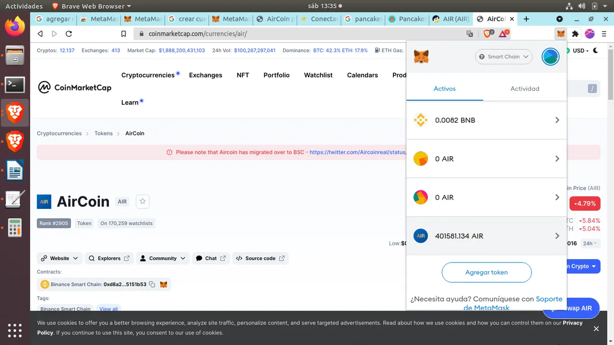Screen dimensions: 614x345
Task: Click the View all tags link
Action: (108, 309)
